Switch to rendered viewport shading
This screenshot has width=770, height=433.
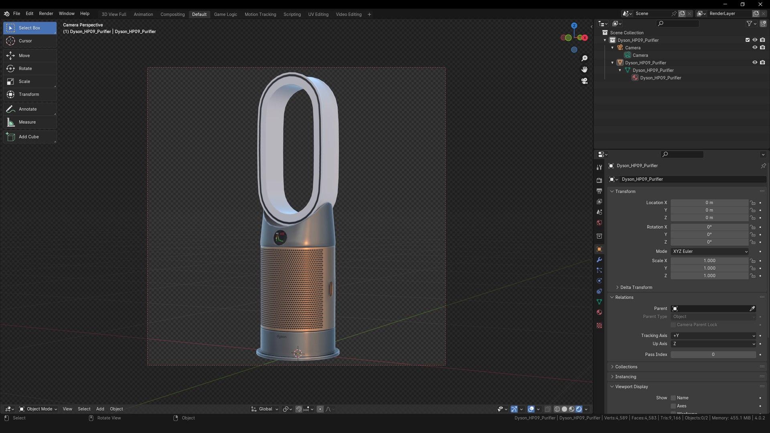tap(579, 409)
